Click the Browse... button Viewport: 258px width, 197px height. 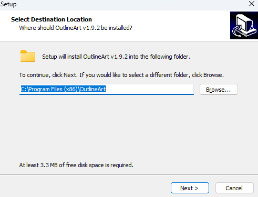pos(219,90)
